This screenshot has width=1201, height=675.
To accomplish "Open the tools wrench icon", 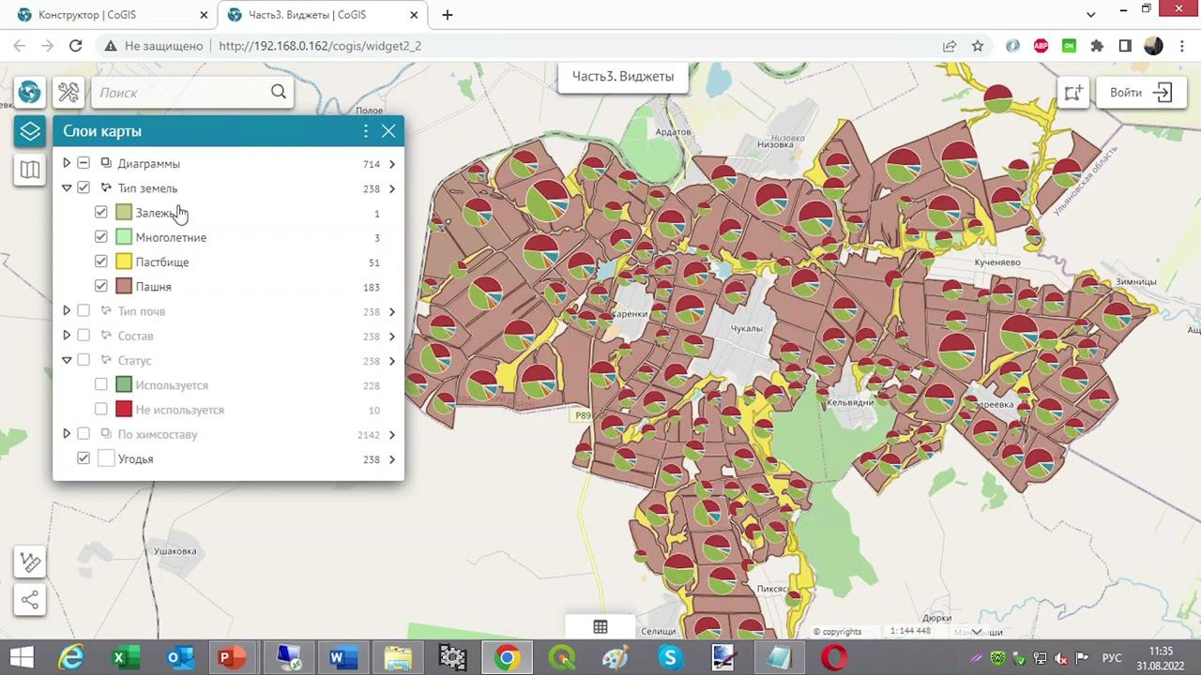I will pos(68,92).
